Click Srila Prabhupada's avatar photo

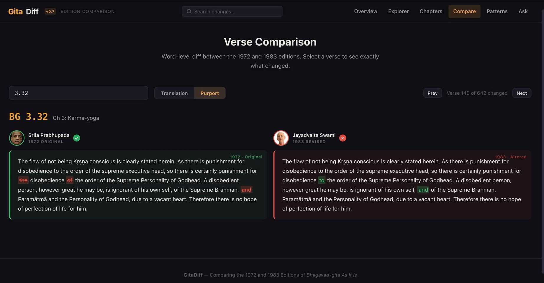(x=17, y=138)
